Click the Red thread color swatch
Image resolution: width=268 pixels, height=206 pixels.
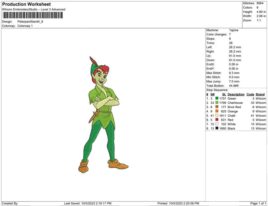(217, 120)
